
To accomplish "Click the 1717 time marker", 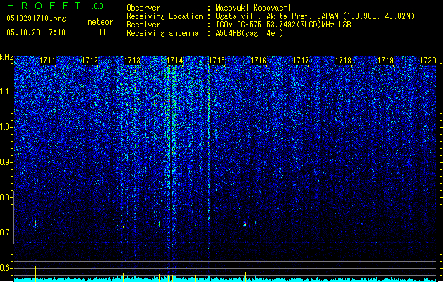I will pos(301,61).
